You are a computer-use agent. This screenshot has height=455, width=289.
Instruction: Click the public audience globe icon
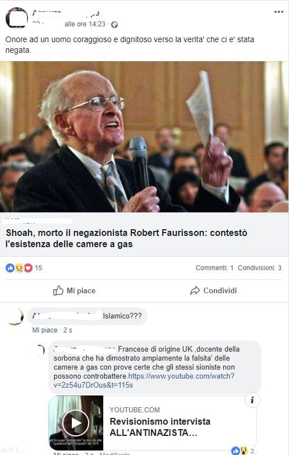click(x=114, y=25)
